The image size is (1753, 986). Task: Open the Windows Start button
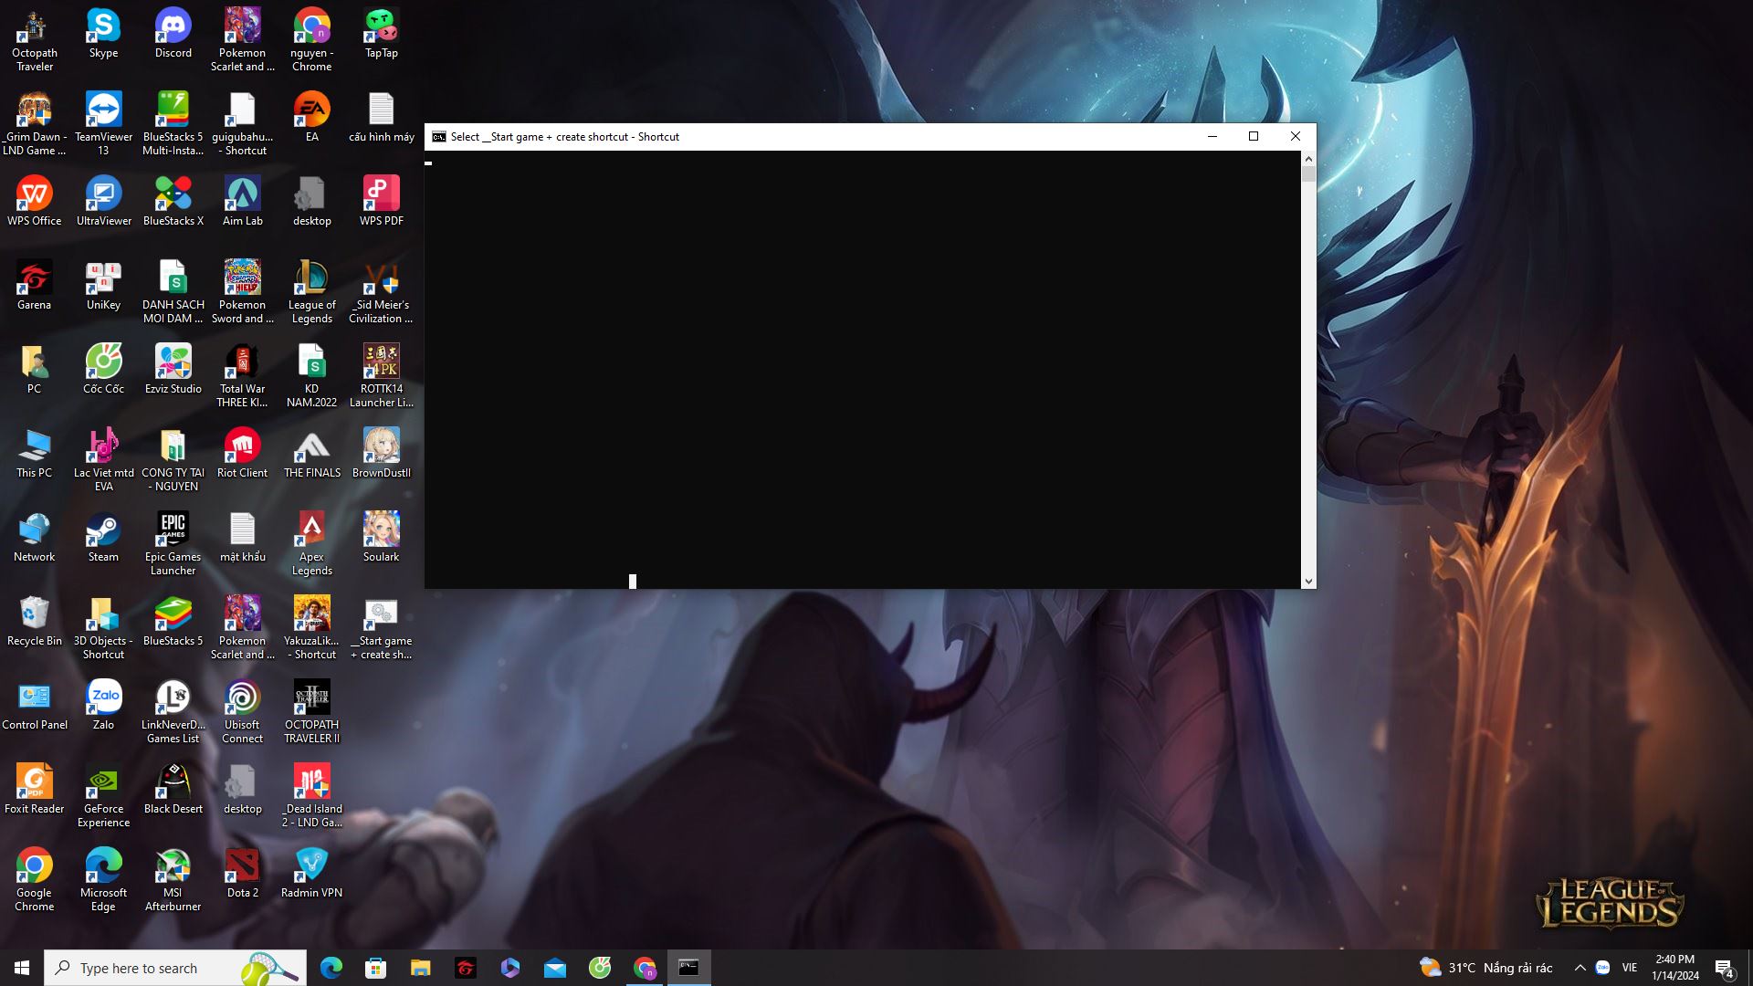[22, 968]
